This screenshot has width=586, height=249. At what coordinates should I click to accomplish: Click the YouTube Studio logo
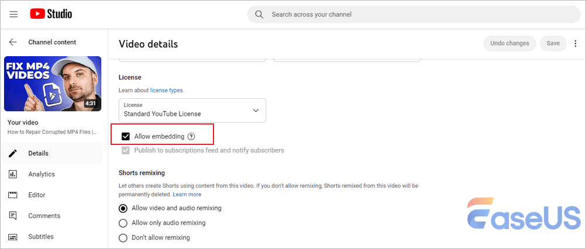(x=51, y=13)
